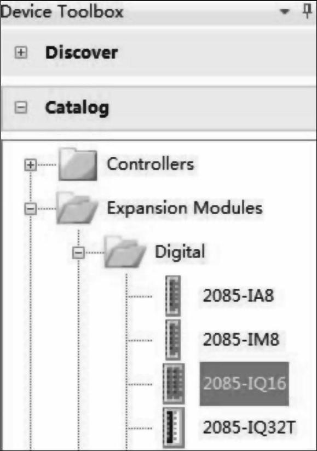
Task: Collapse the Digital tree node
Action: tap(78, 253)
